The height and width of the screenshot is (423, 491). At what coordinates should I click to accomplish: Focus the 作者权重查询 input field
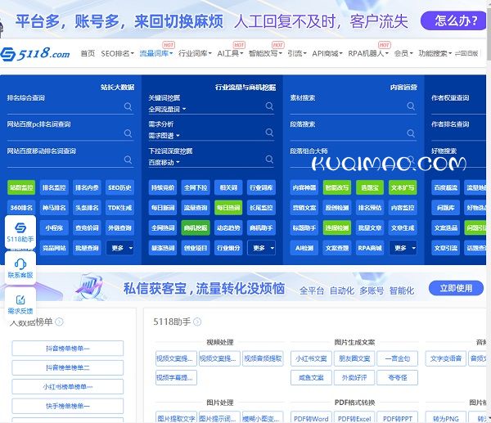[458, 106]
